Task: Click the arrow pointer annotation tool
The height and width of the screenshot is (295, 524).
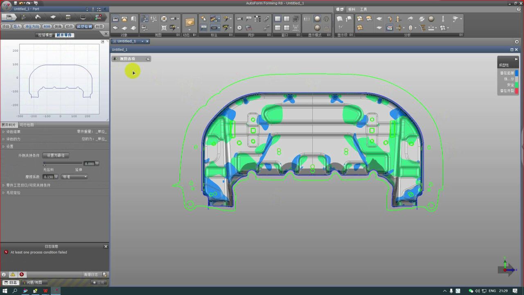Action: pos(203,19)
